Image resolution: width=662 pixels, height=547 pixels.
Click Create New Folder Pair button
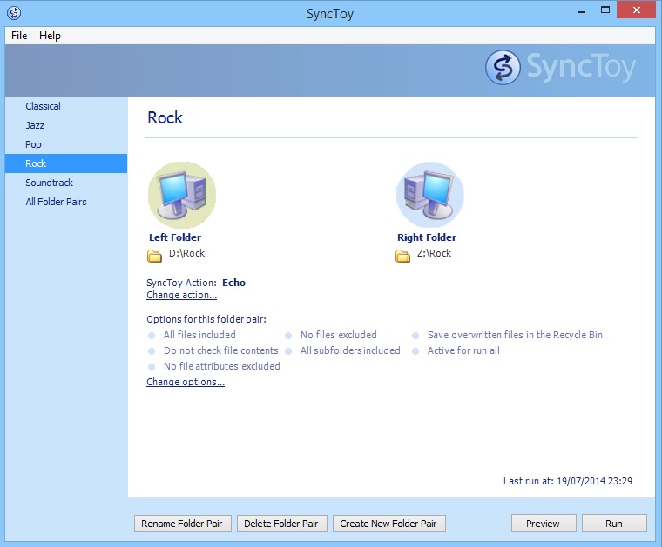pos(388,524)
